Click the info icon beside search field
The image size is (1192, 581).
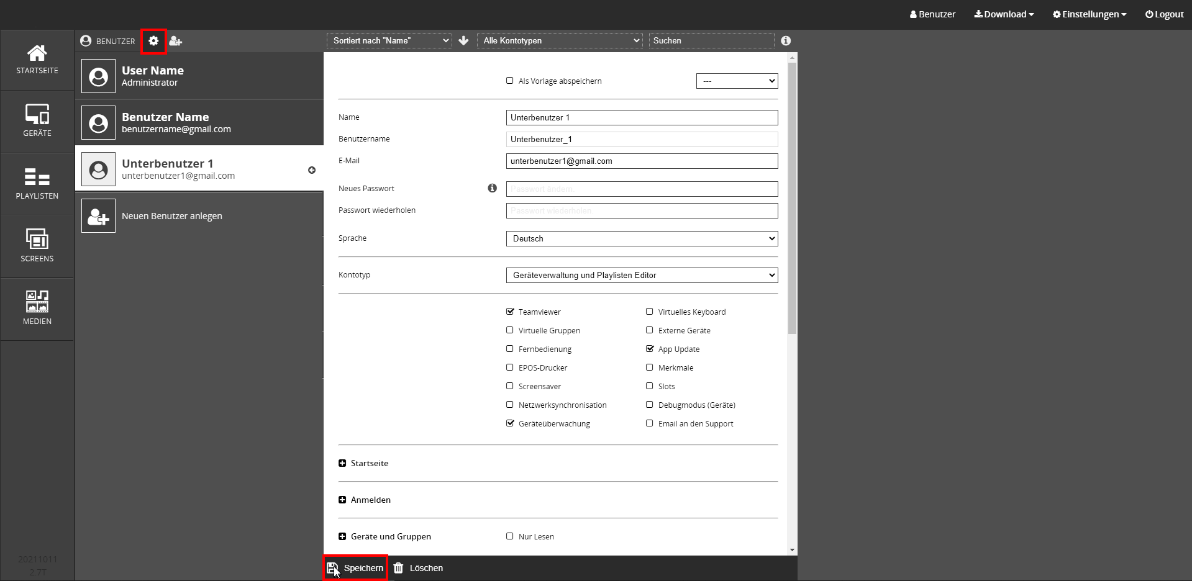(x=786, y=41)
